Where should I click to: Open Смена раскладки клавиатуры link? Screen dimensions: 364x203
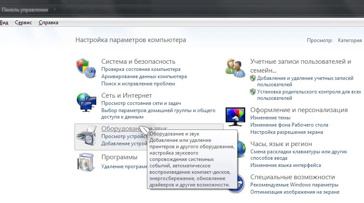298,155
